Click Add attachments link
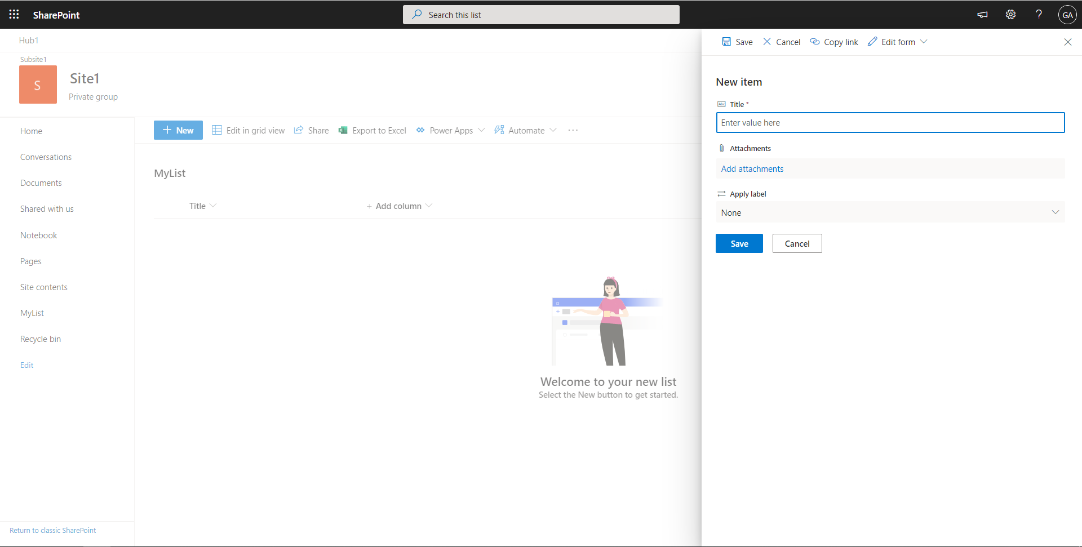Viewport: 1082px width, 547px height. point(752,169)
